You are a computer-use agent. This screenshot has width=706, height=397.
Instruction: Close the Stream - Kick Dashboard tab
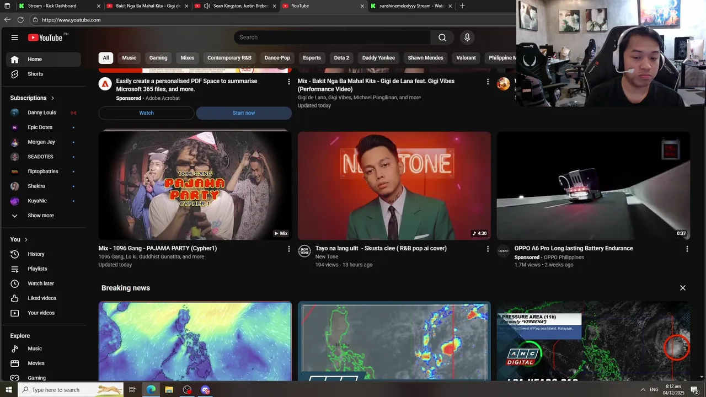pos(99,6)
